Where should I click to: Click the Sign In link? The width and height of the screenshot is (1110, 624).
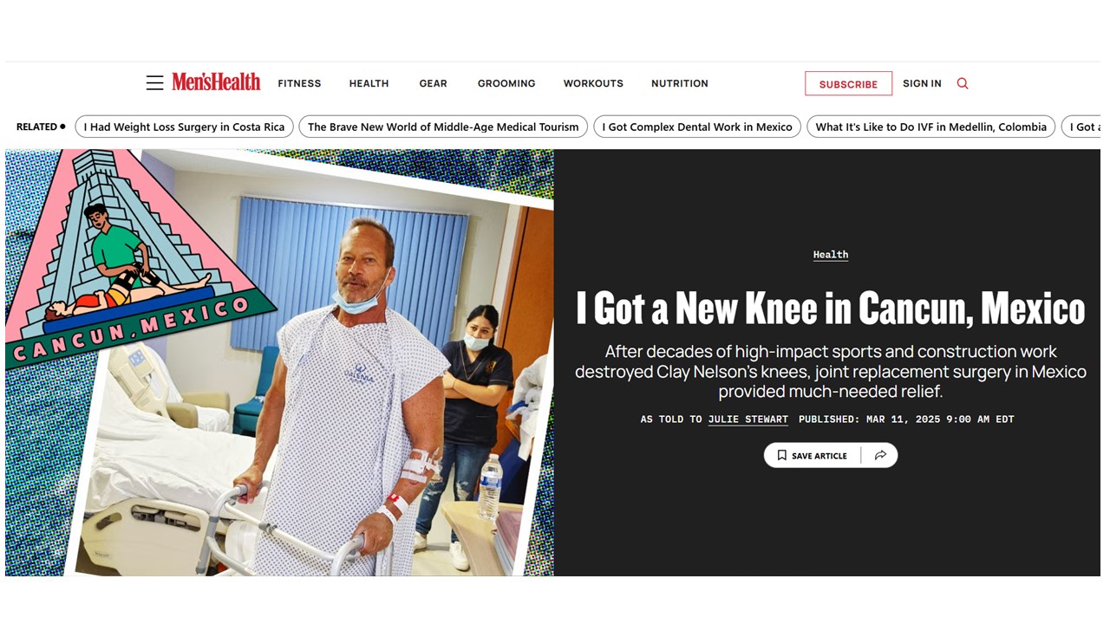[x=922, y=83]
